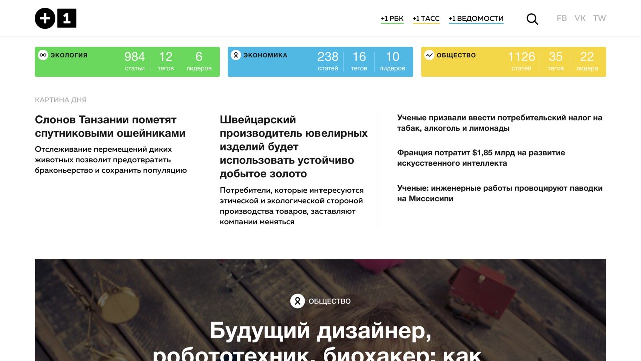Go to the VK social link

click(580, 18)
